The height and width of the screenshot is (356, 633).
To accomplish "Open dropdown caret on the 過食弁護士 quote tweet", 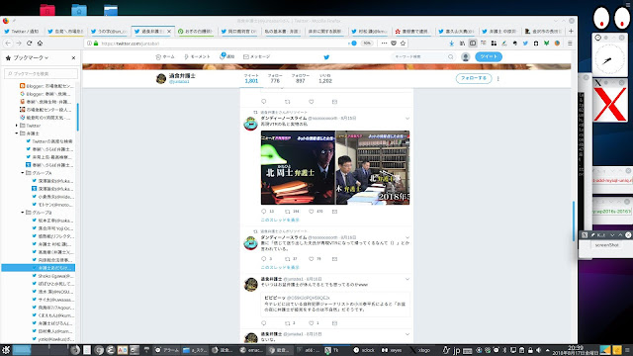I will coord(407,279).
